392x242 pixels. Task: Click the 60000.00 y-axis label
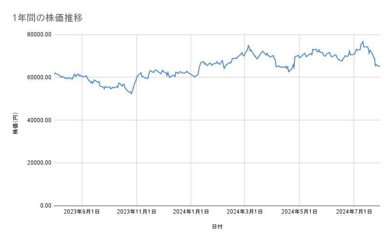click(39, 77)
